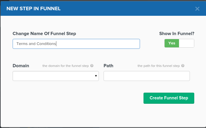The image size is (206, 128).
Task: Place cursor on the Terms and Conditions text
Action: [x=36, y=44]
